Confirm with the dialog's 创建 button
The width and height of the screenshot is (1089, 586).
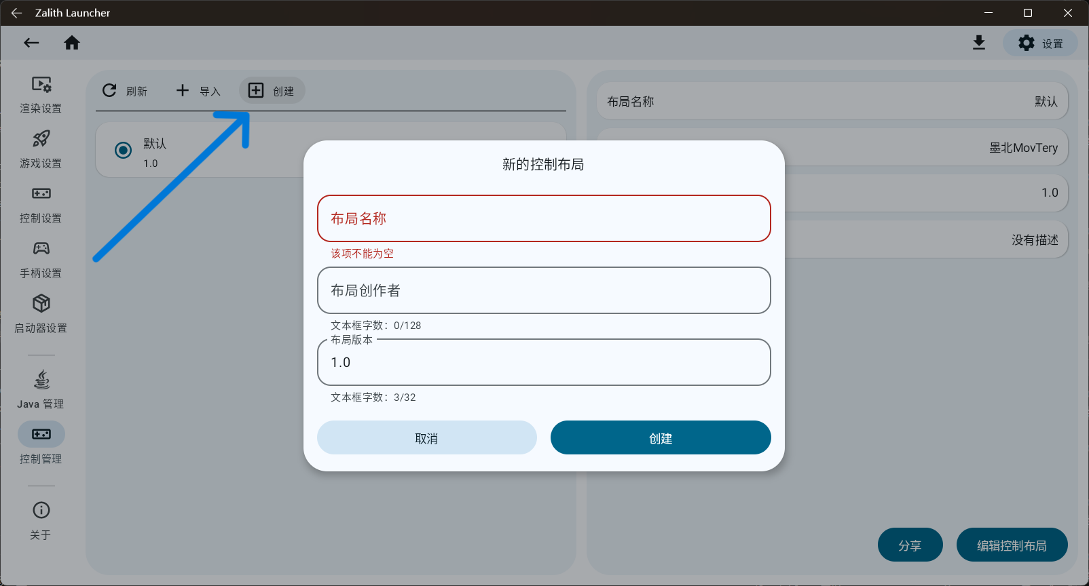coord(660,438)
